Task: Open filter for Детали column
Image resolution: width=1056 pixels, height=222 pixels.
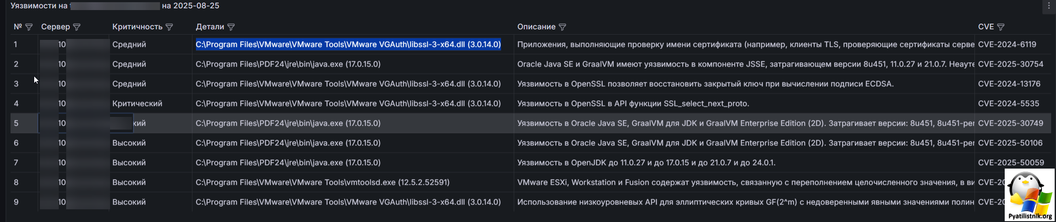Action: [x=231, y=27]
